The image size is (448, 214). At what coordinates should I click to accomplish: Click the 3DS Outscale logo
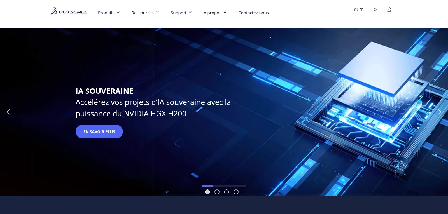coord(69,11)
